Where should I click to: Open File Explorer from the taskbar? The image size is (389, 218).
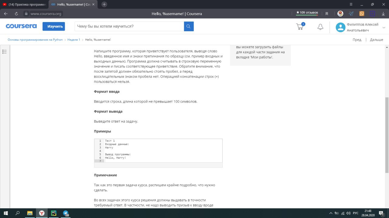coord(30,213)
